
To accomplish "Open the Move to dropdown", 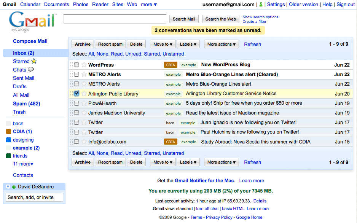I will click(163, 44).
